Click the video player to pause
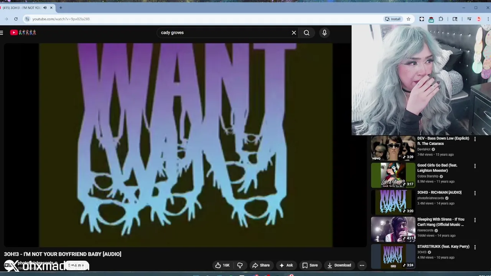Image resolution: width=491 pixels, height=276 pixels. [x=186, y=145]
